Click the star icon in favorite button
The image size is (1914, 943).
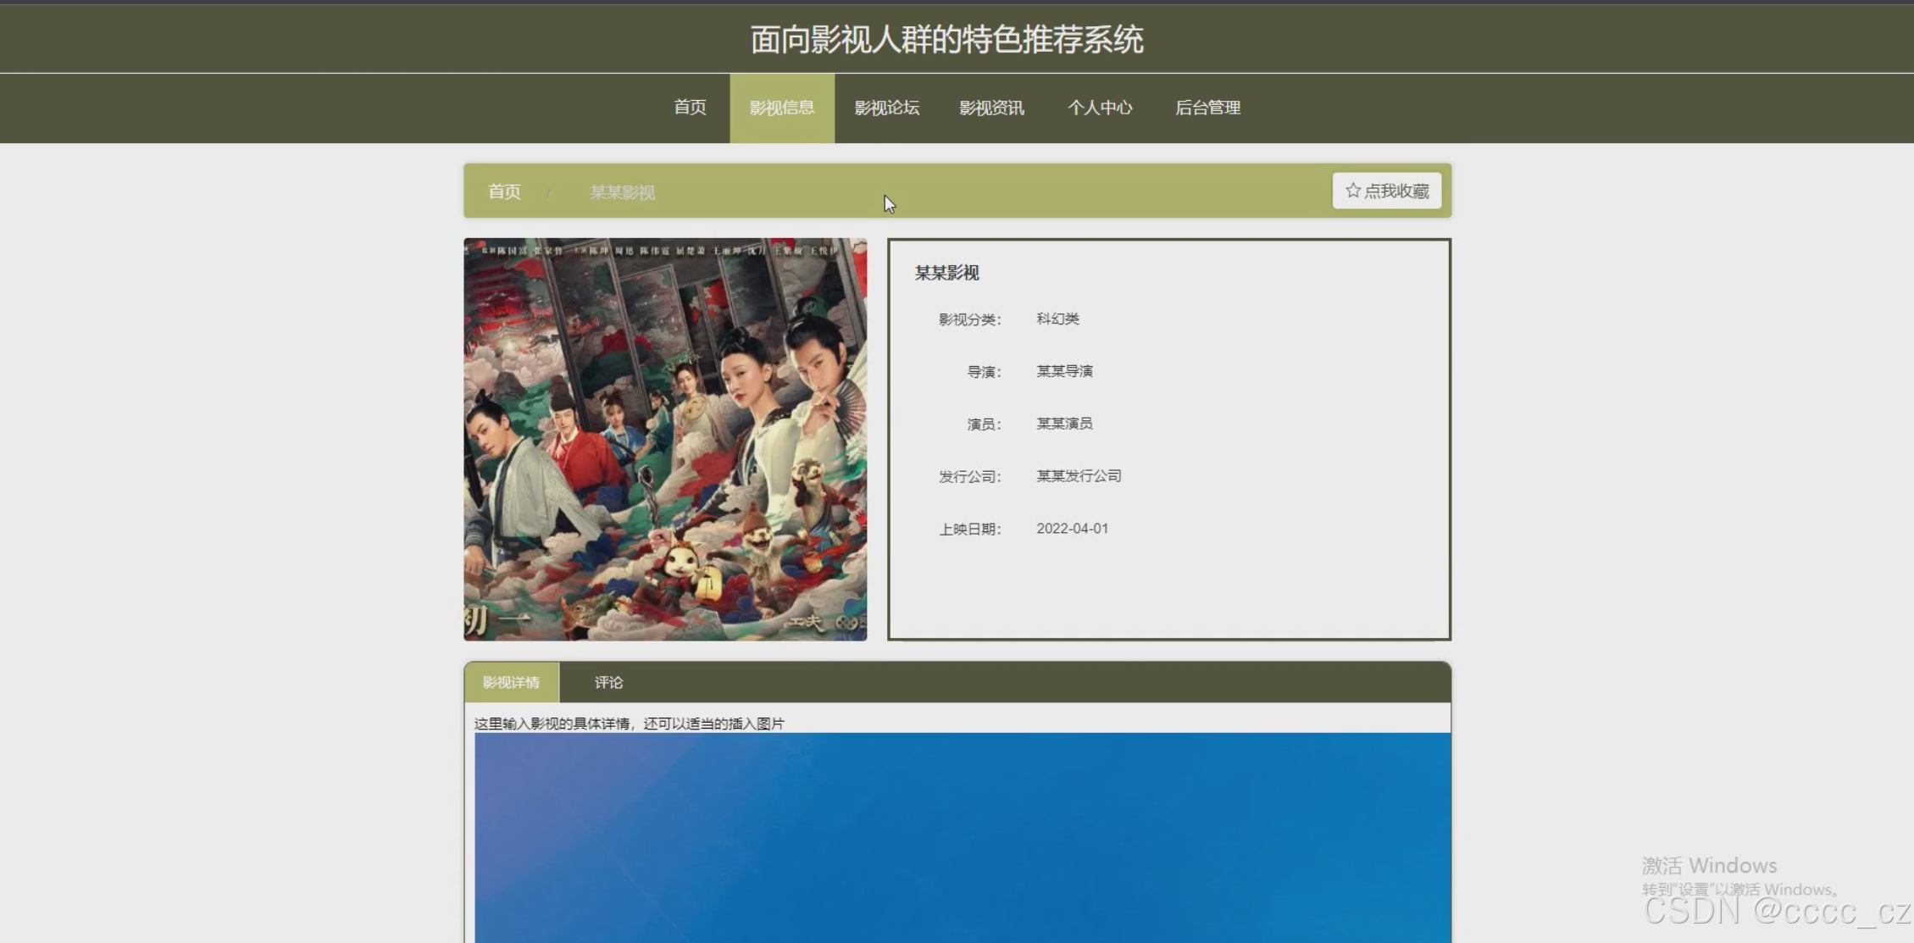click(1352, 191)
